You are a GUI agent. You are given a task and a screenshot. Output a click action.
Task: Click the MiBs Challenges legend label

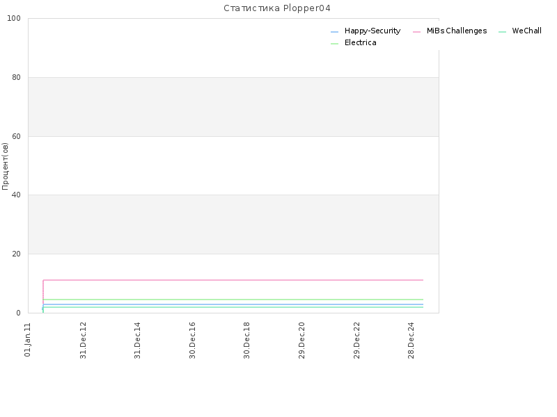(457, 31)
